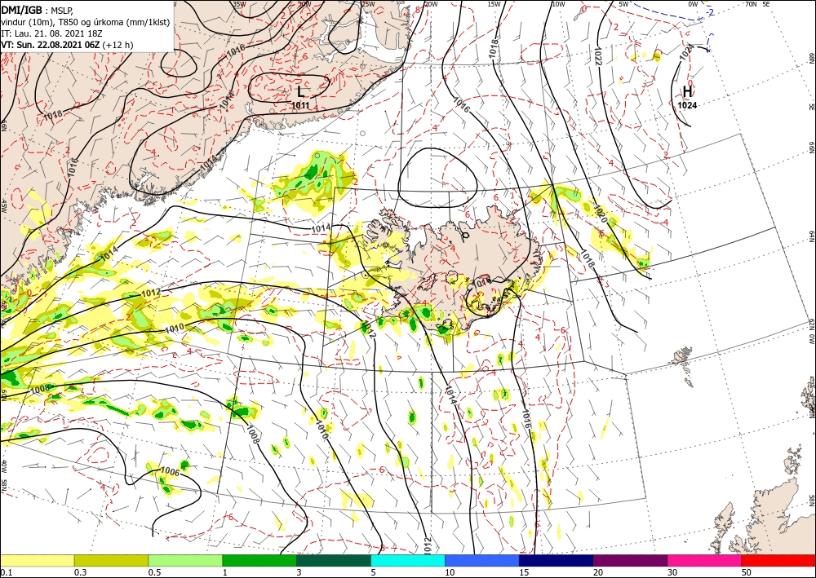Screen dimensions: 816x578
Task: Select the purple 20–30 legend swatch
Action: tap(630, 560)
